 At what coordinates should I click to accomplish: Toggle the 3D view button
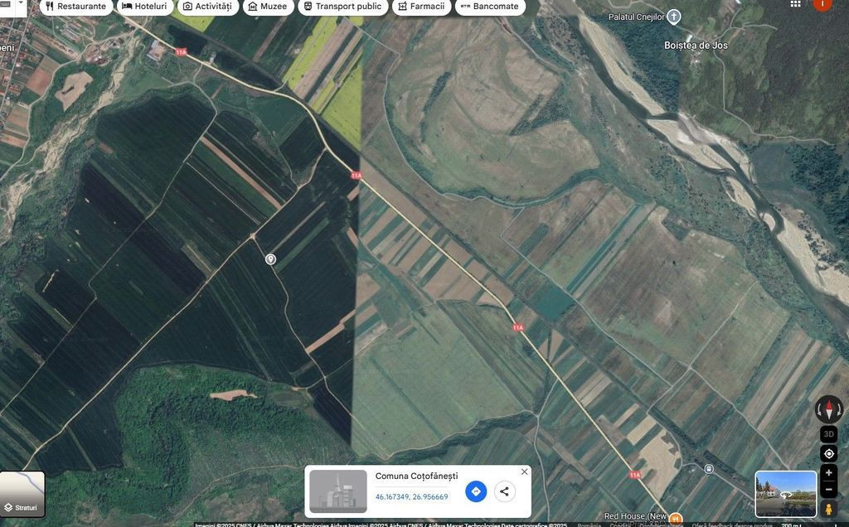pyautogui.click(x=828, y=434)
